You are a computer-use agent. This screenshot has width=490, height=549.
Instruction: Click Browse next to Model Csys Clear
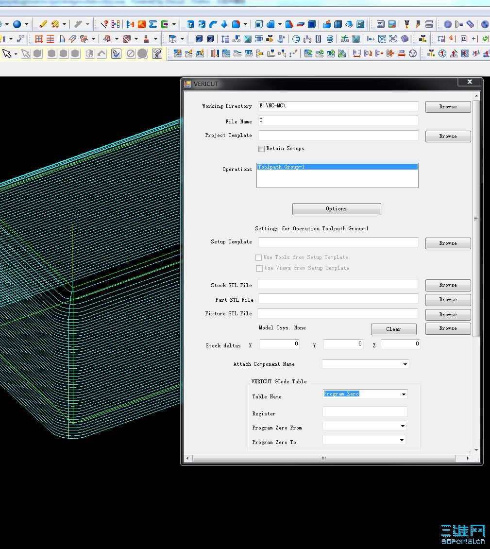point(448,328)
